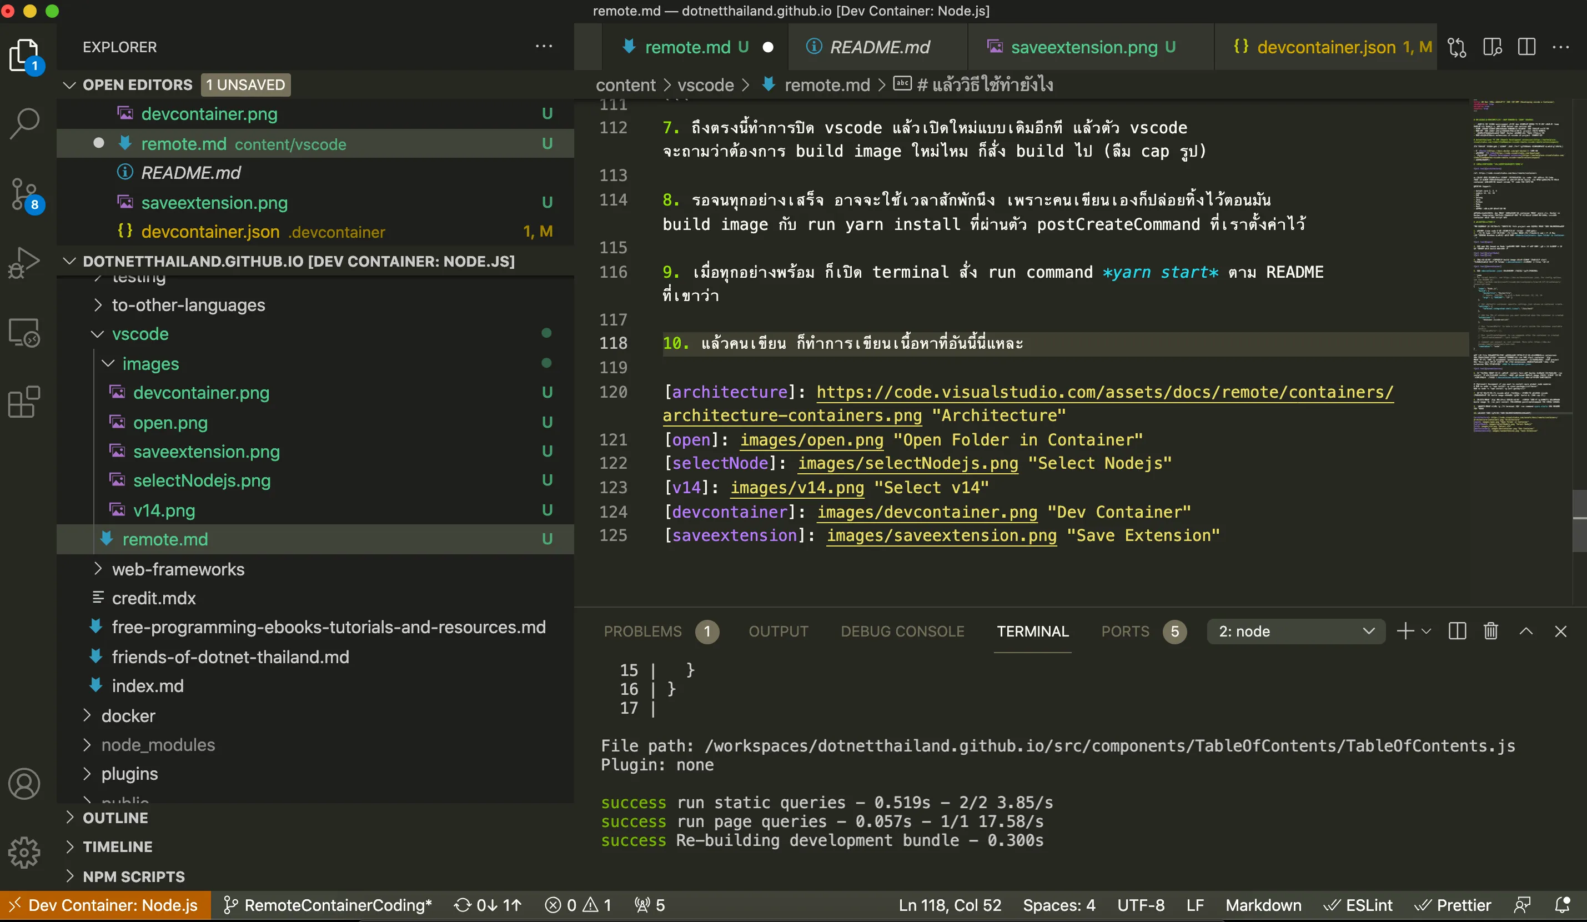Kill terminal with trash icon
This screenshot has width=1587, height=922.
click(1490, 631)
